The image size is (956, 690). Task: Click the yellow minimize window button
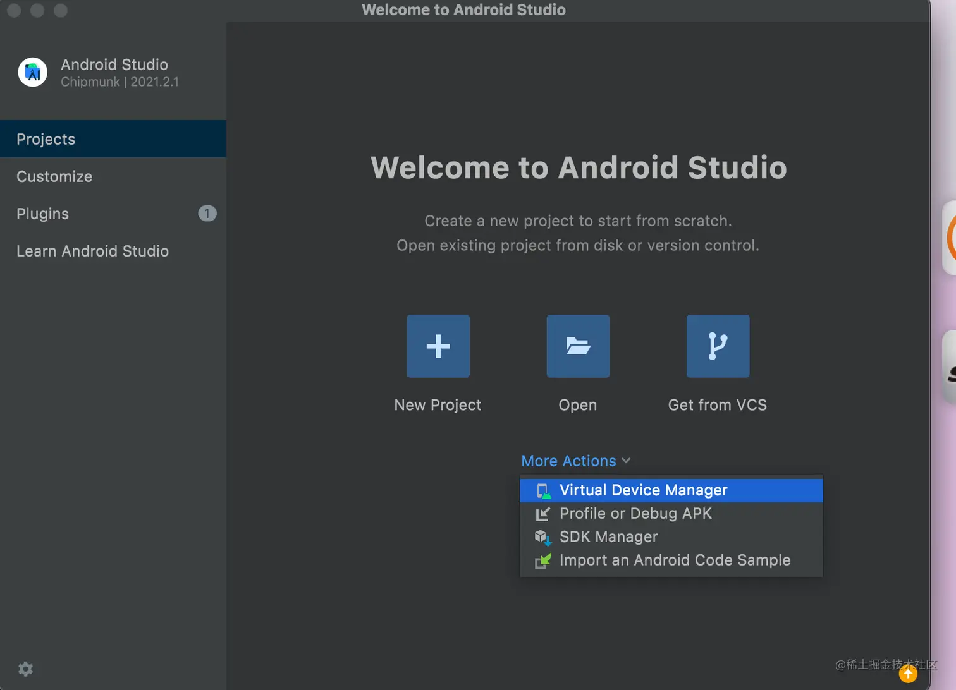37,10
